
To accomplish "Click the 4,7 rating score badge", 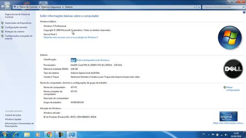I will [x=73, y=60].
